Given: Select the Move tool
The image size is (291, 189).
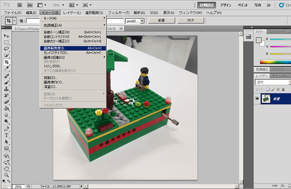Looking at the screenshot, I should [x=7, y=36].
